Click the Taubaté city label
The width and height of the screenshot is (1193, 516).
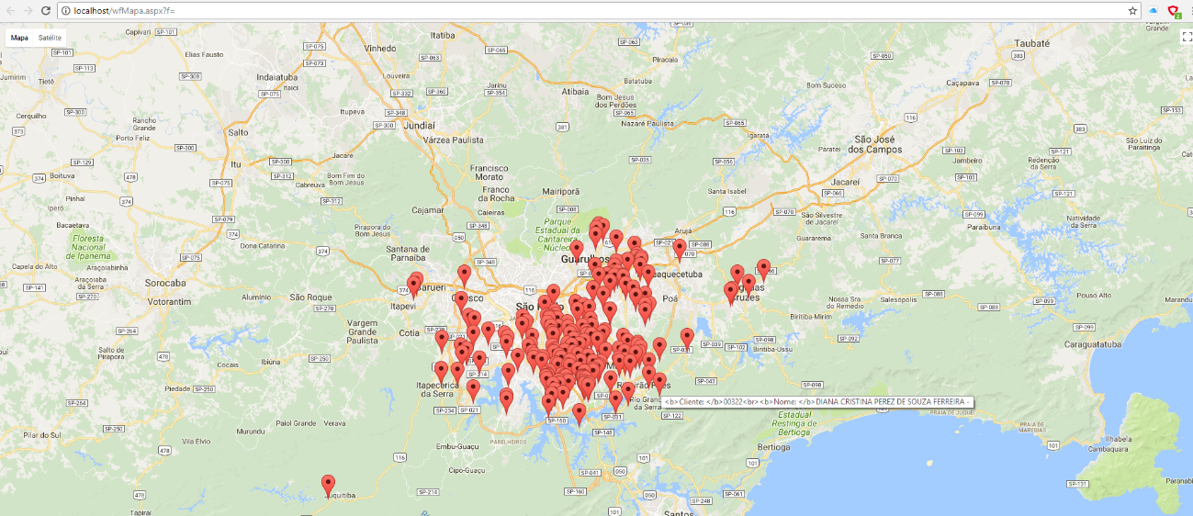point(1032,43)
